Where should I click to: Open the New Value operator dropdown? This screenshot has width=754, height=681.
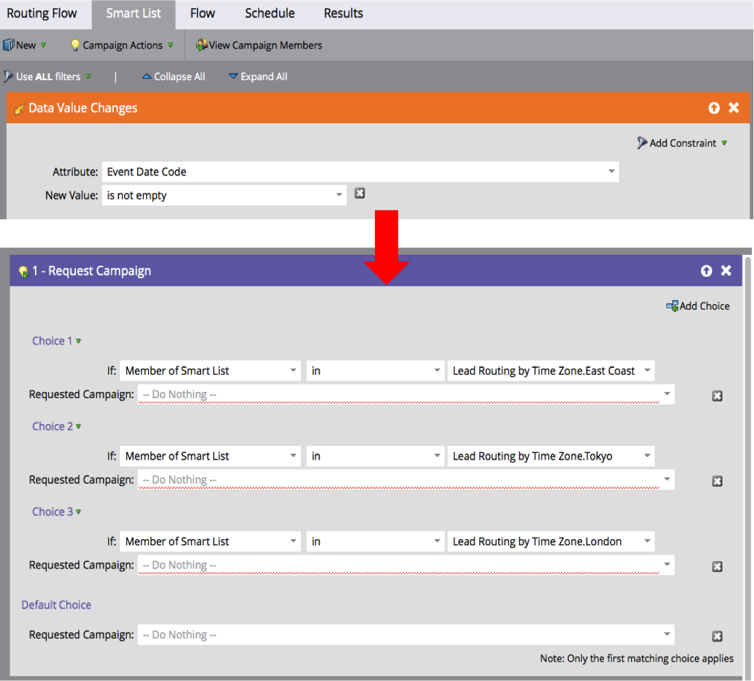339,195
